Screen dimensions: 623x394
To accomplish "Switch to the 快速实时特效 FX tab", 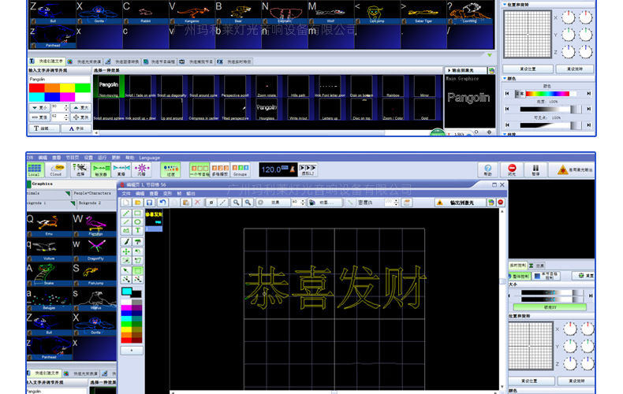I will (x=234, y=61).
